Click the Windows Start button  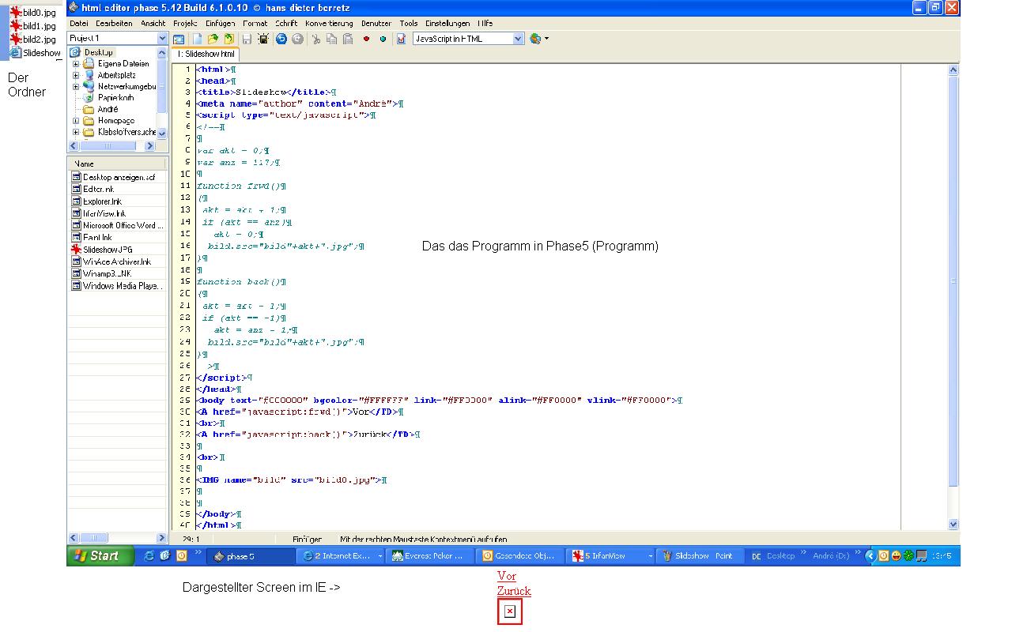tap(100, 556)
